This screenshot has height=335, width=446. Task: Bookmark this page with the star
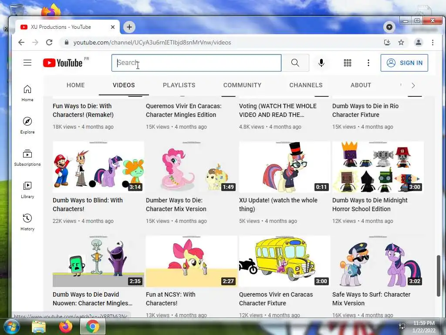coord(401,42)
